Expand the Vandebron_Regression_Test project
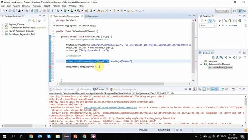 tap(3, 34)
